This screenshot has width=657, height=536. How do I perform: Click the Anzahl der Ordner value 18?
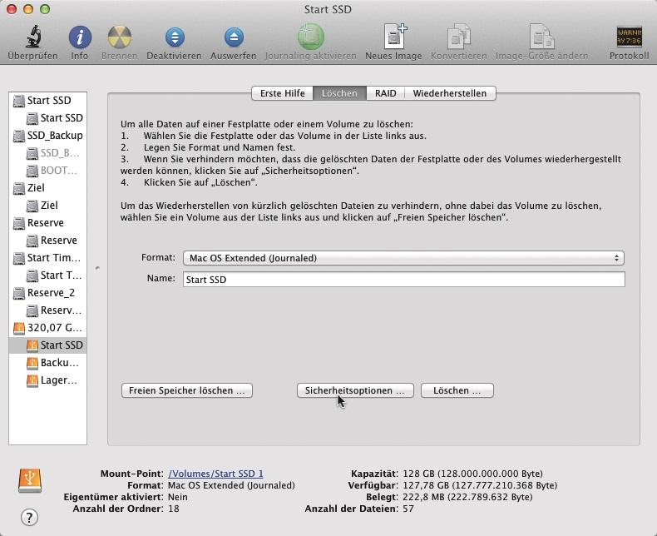[174, 509]
